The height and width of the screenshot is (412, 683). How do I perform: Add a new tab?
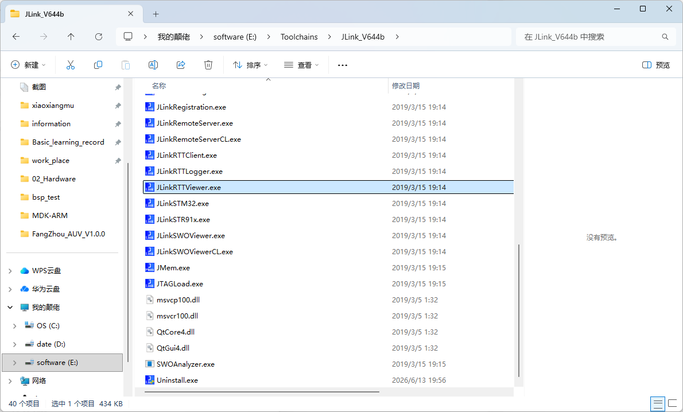pyautogui.click(x=156, y=14)
